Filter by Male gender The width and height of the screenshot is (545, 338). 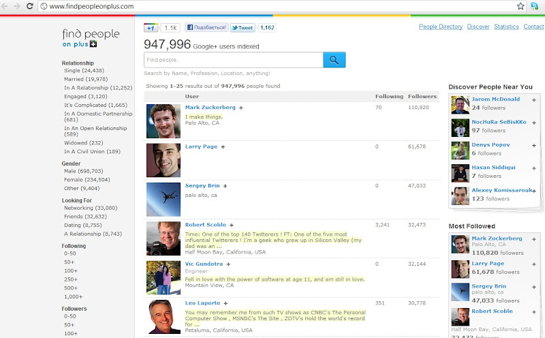tap(83, 171)
